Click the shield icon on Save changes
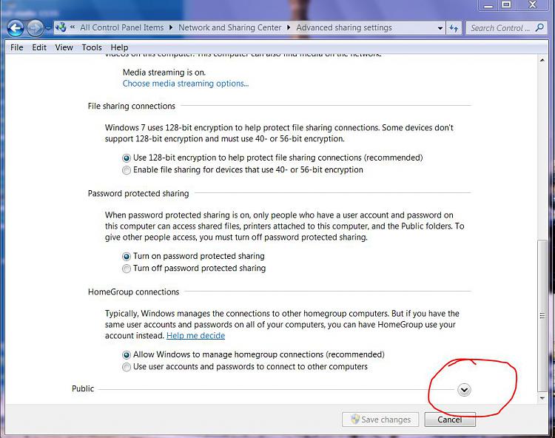 point(354,420)
